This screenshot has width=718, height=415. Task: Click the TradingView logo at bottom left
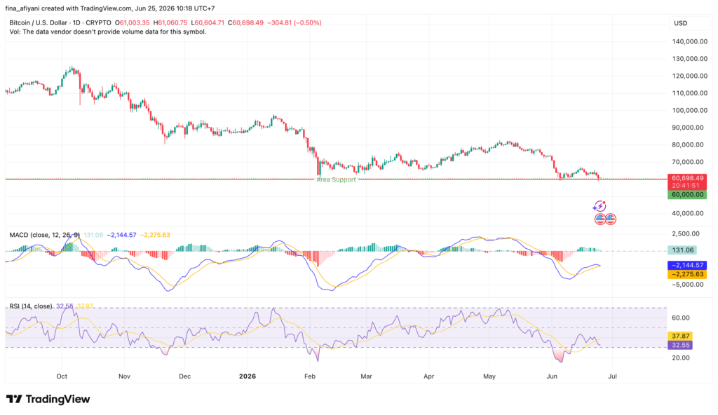pos(48,399)
